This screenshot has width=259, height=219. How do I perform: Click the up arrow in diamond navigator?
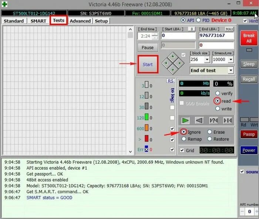tap(173, 56)
